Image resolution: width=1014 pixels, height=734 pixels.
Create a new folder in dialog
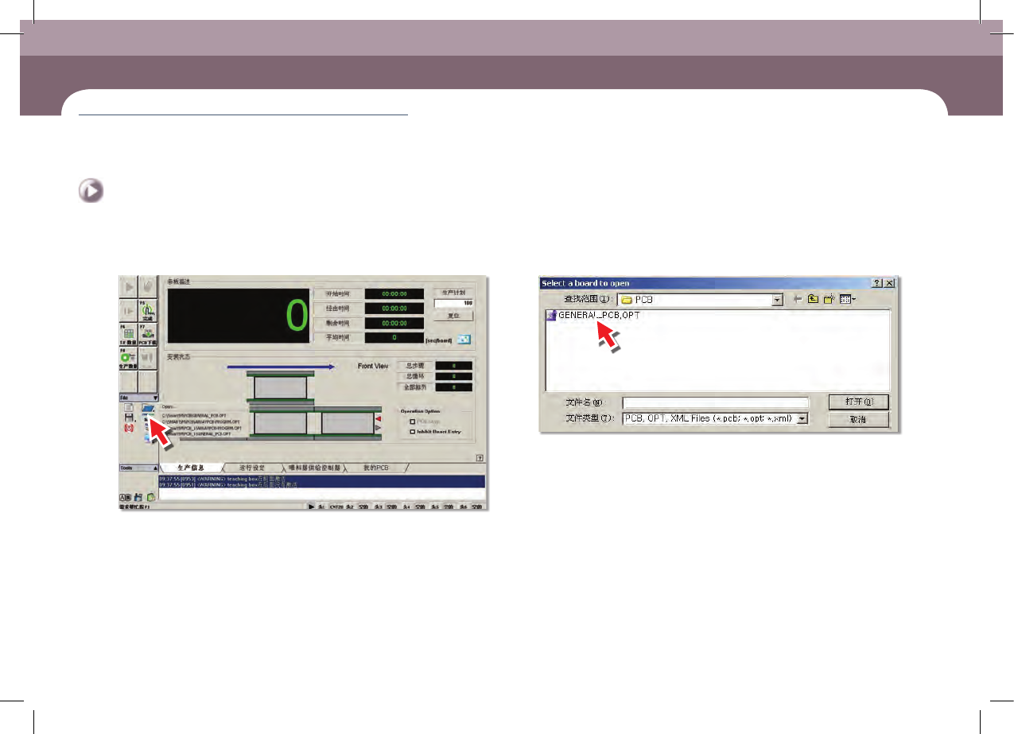pos(828,300)
